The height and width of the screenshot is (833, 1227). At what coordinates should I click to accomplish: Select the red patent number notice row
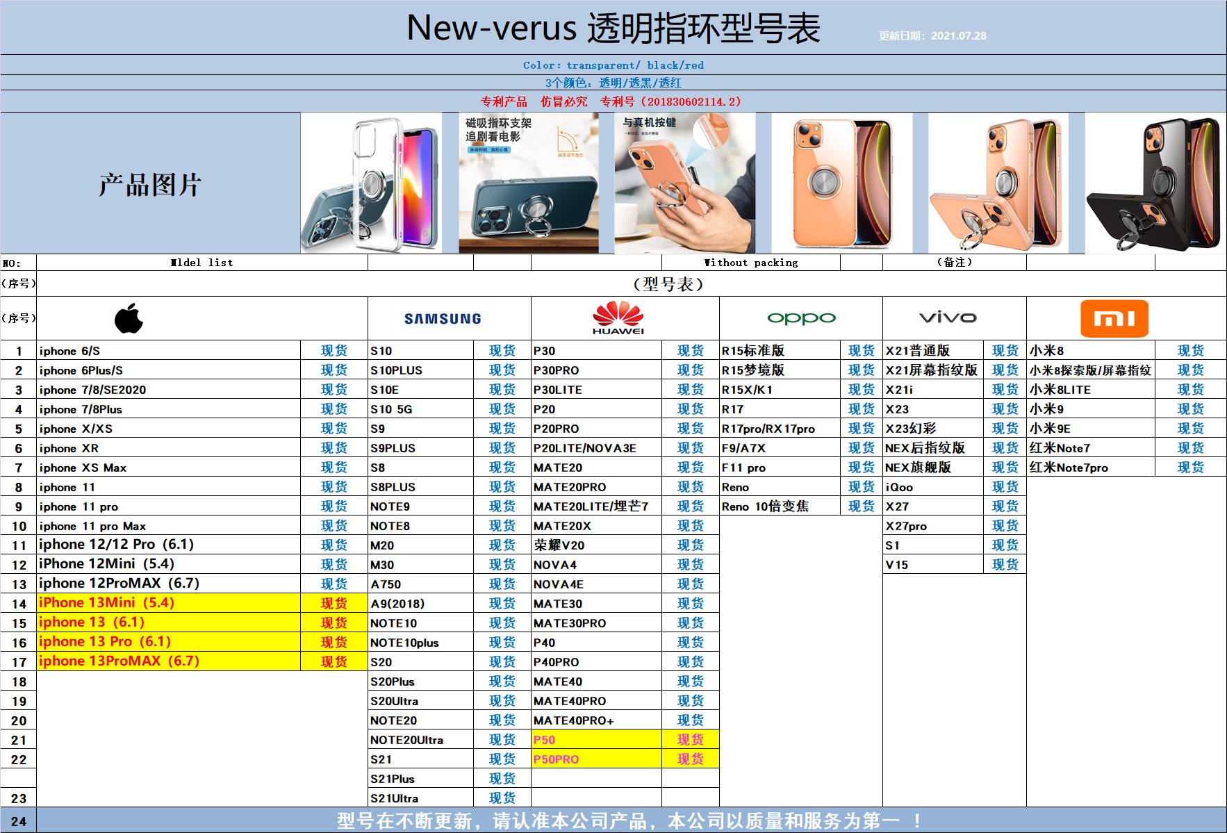[613, 101]
